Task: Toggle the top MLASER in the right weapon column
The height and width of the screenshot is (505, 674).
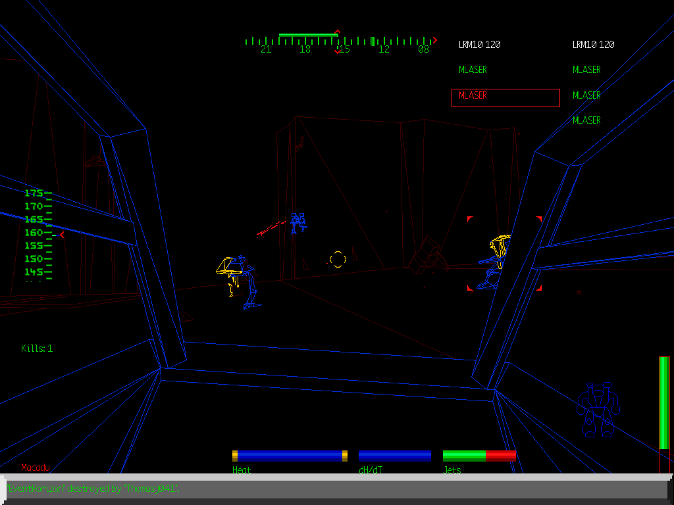Action: point(586,70)
